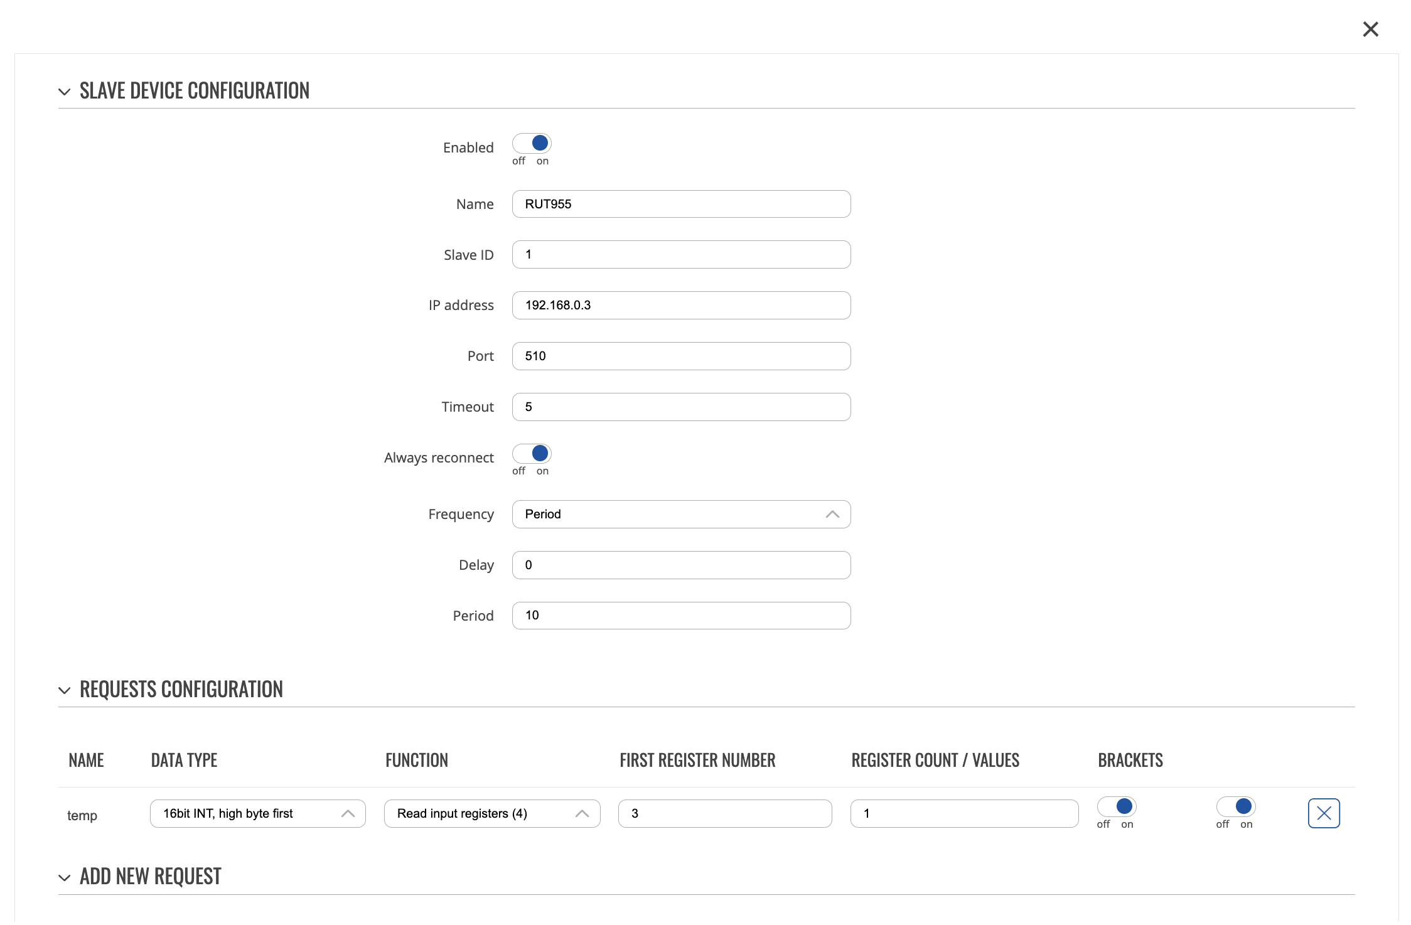
Task: Open the Frequency dropdown
Action: pyautogui.click(x=681, y=515)
